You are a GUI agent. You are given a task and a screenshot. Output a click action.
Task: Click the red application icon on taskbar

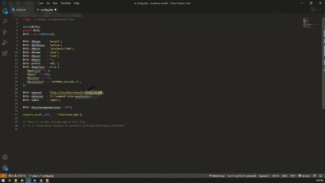[x=47, y=180]
